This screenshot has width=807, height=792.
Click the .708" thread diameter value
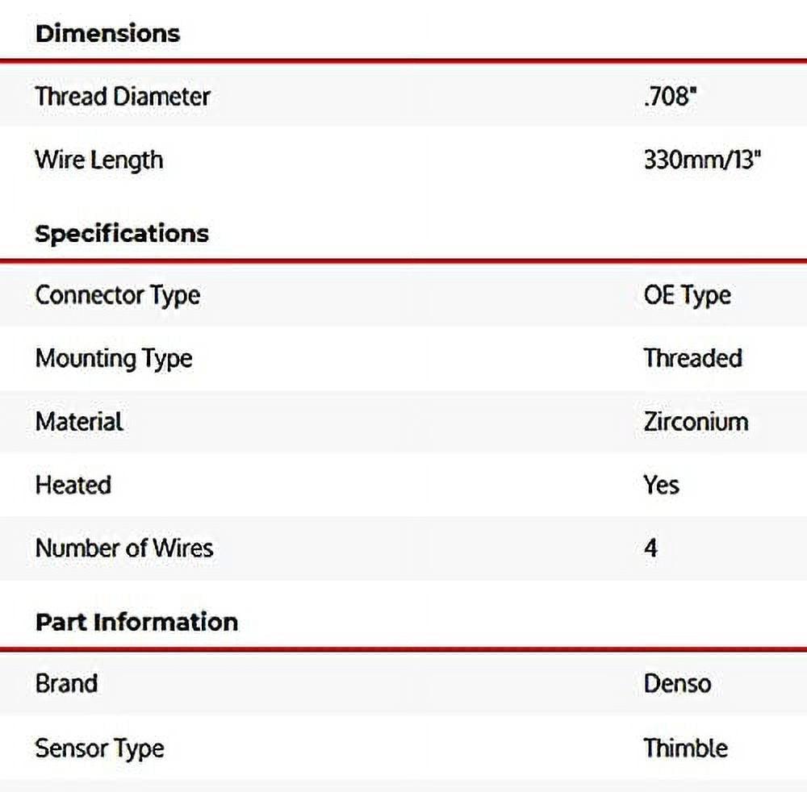coord(670,97)
